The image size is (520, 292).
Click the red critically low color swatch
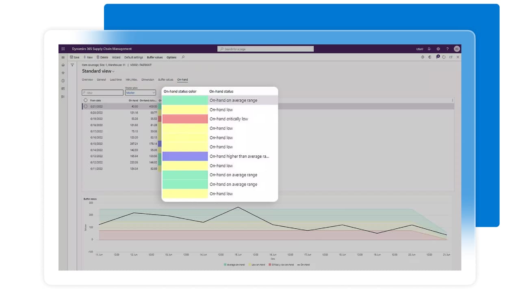point(185,119)
